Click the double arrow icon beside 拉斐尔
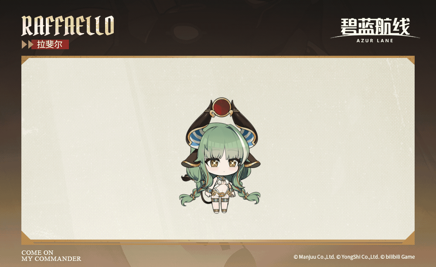The image size is (436, 267). tap(27, 44)
